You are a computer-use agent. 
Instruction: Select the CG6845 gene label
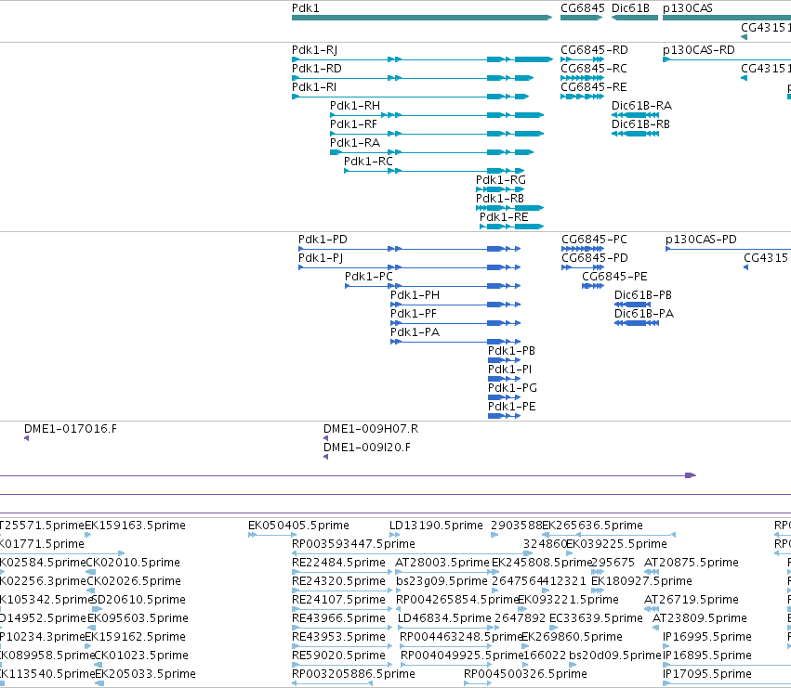point(582,8)
